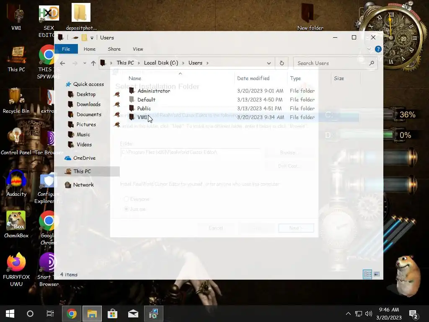Open the New folder desktop icon

coord(310,17)
